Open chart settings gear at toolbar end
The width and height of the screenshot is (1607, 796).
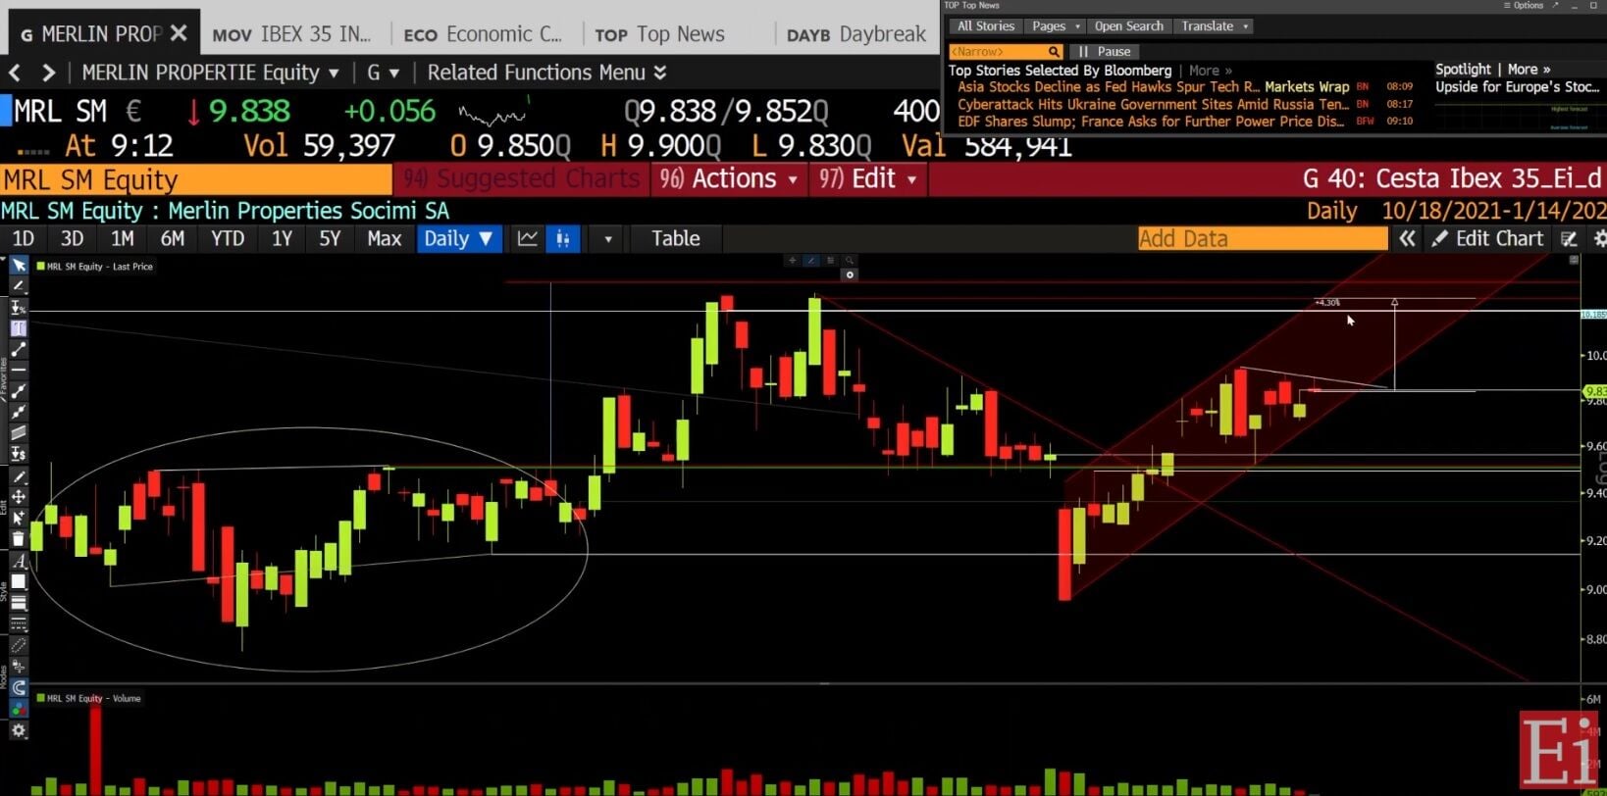tap(1599, 238)
